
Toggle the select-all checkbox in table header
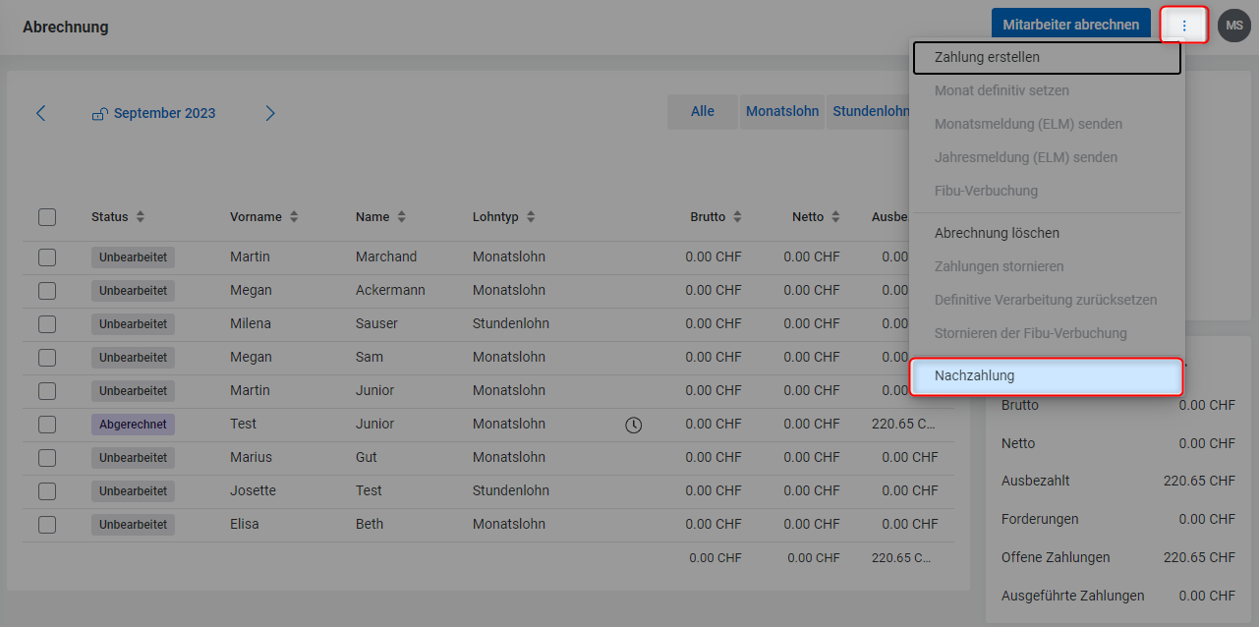tap(47, 217)
